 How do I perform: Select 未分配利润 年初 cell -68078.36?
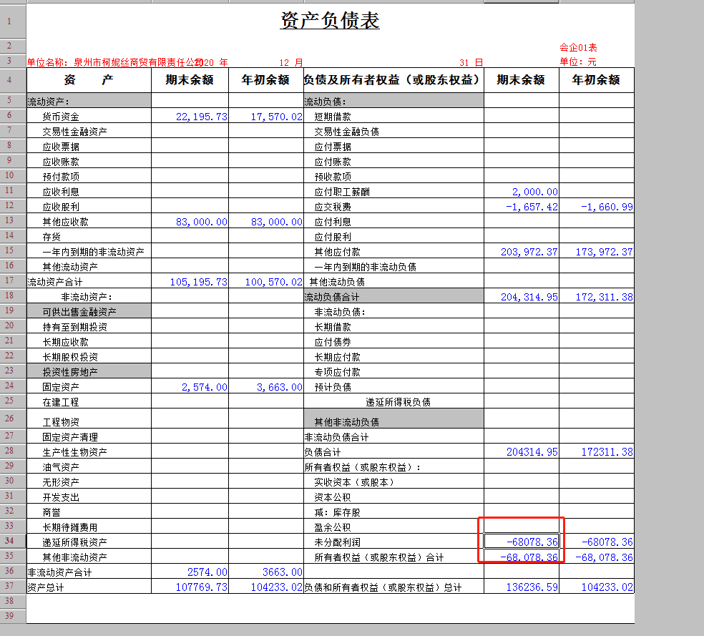pyautogui.click(x=597, y=542)
